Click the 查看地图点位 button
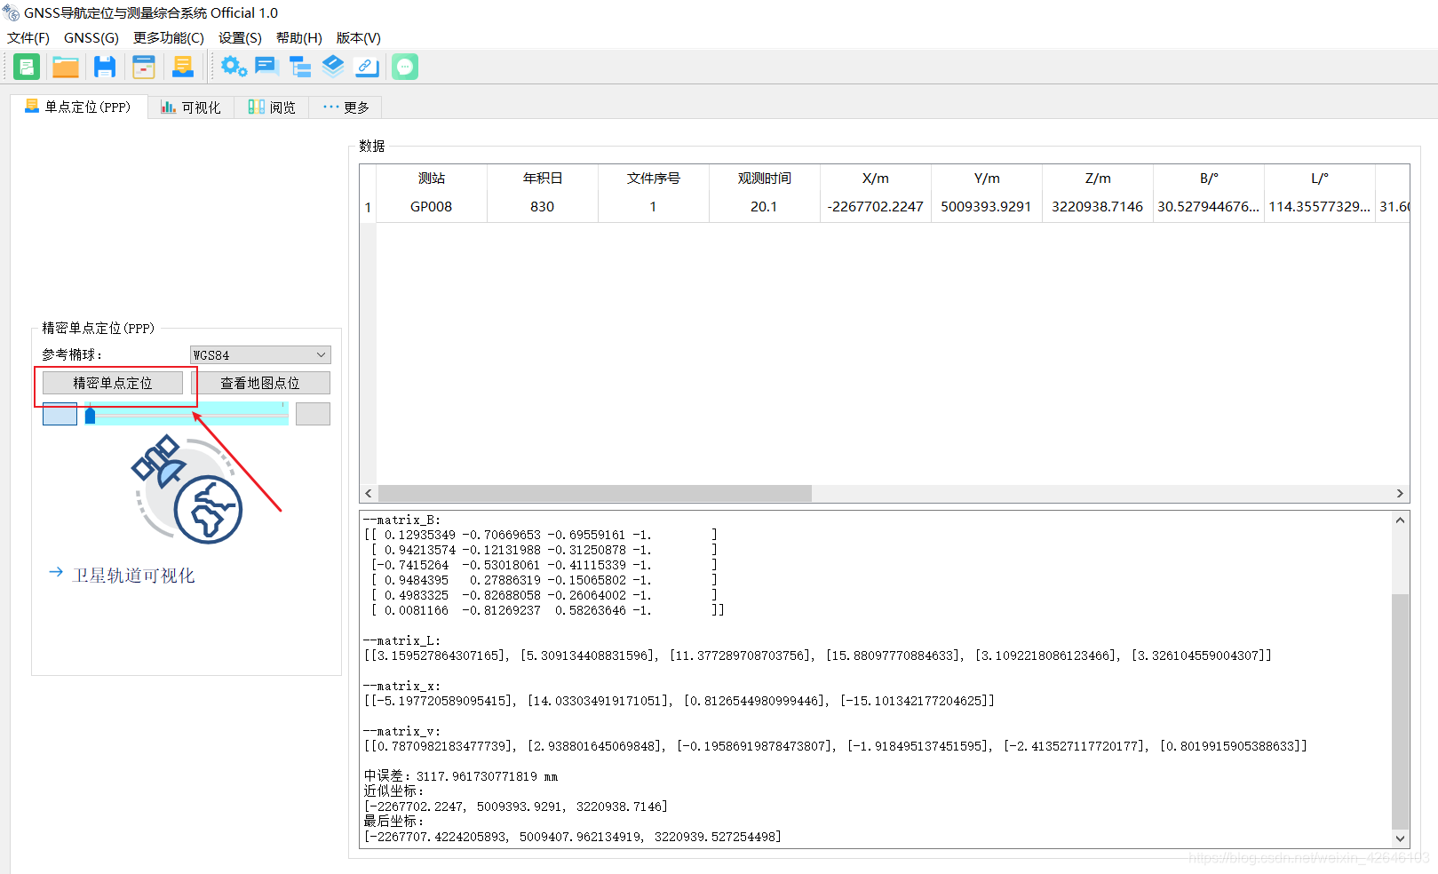Viewport: 1438px width, 874px height. pyautogui.click(x=260, y=383)
